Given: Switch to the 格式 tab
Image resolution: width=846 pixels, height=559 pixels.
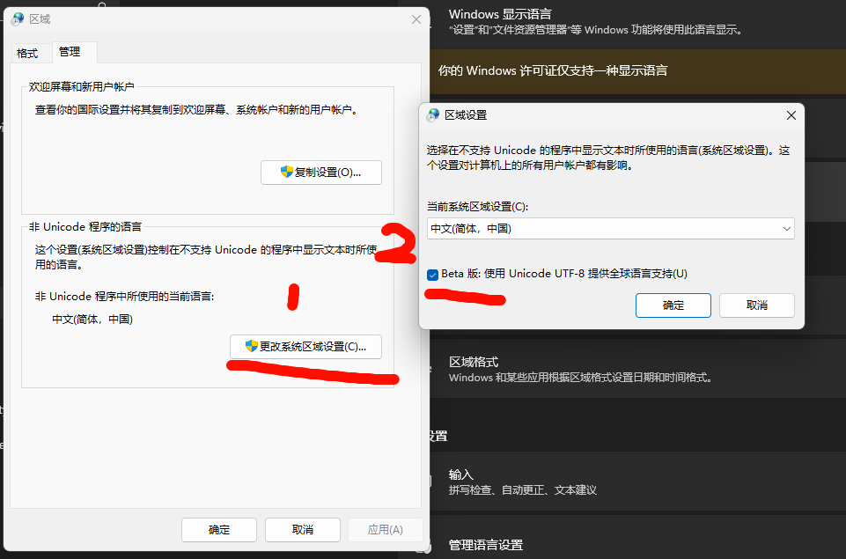Looking at the screenshot, I should coord(27,54).
